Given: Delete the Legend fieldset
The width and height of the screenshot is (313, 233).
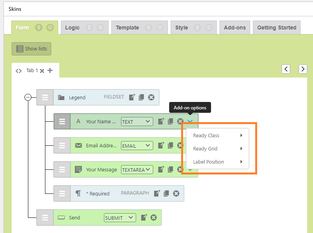Looking at the screenshot, I should point(151,97).
